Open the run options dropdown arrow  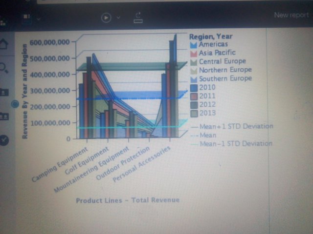coord(118,18)
